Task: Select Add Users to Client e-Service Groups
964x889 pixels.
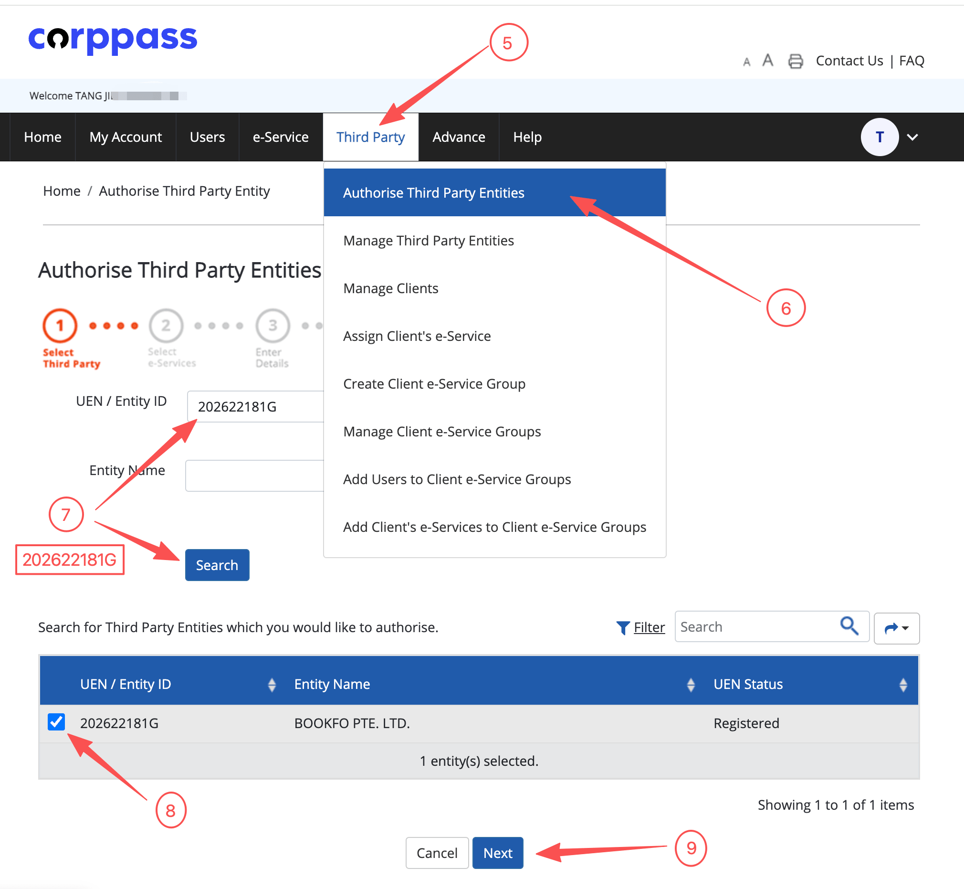Action: tap(495, 479)
